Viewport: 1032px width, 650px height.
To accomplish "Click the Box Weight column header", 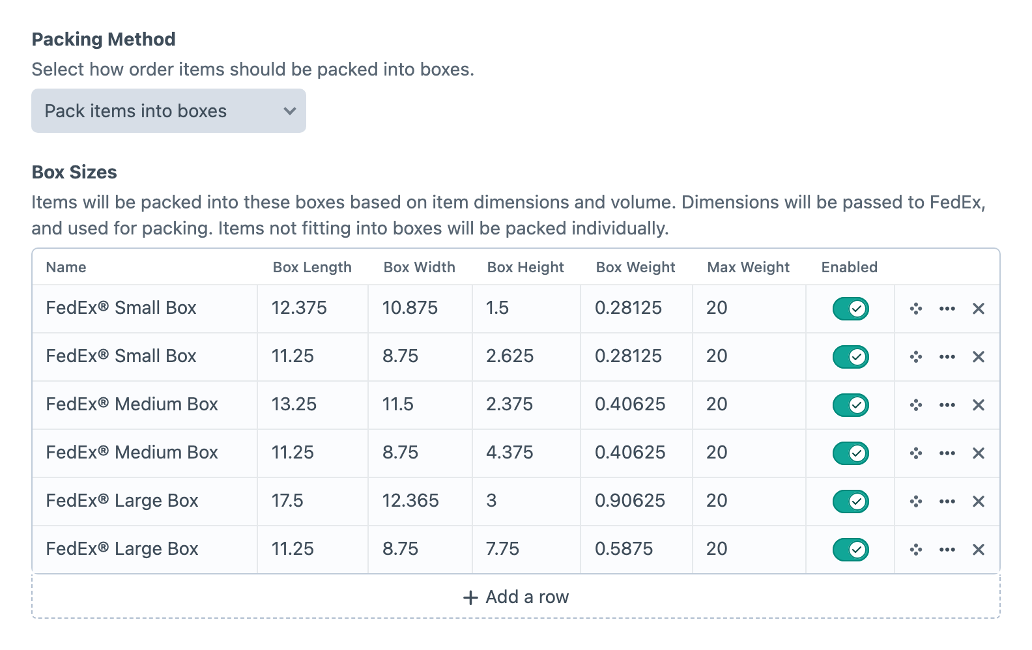I will click(x=636, y=267).
